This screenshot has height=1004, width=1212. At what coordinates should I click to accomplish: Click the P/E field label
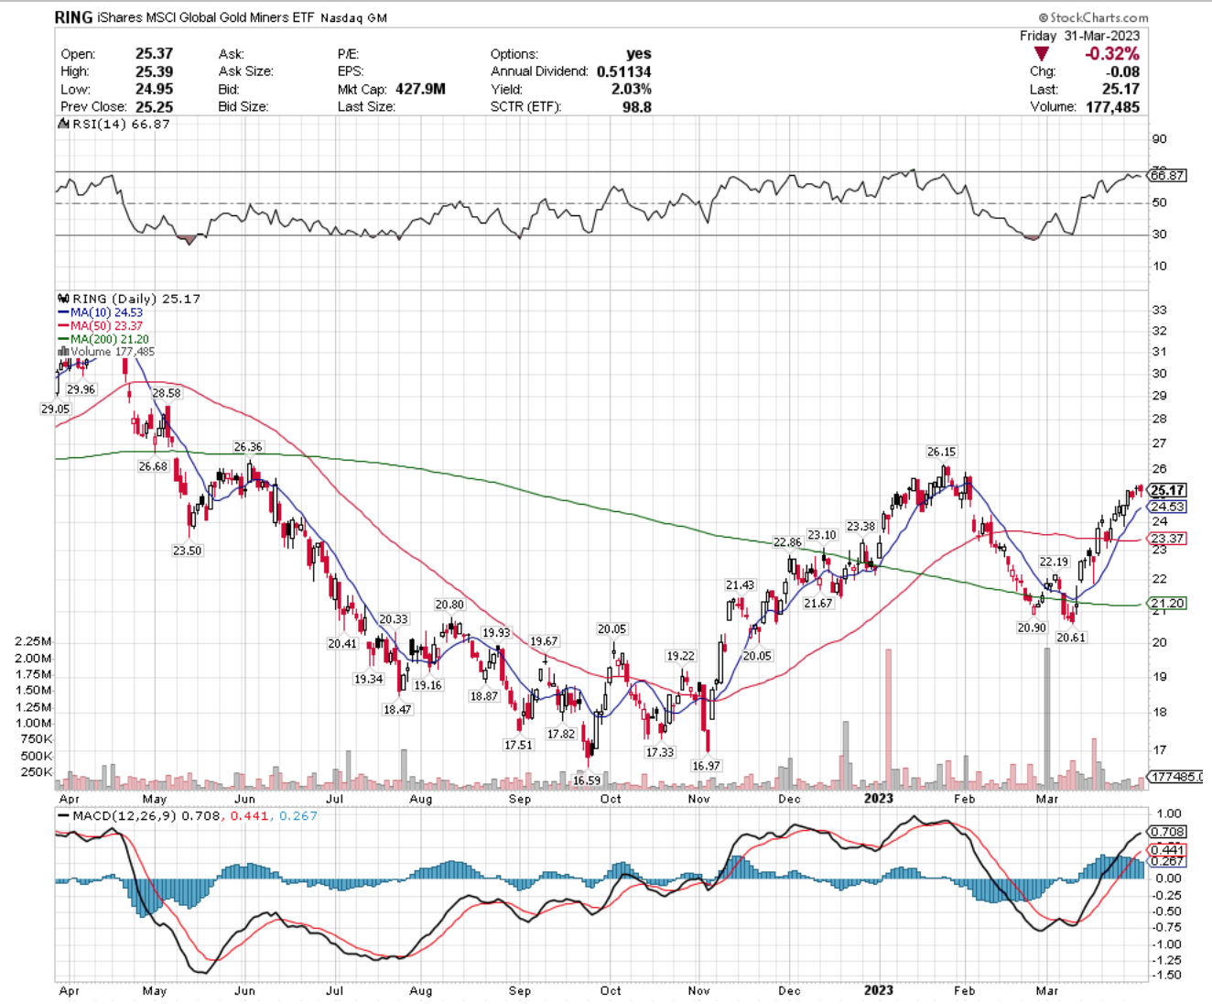[348, 54]
